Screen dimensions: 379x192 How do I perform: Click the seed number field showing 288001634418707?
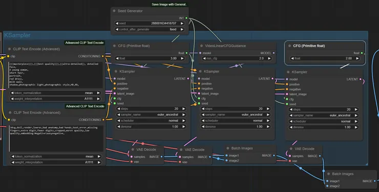tap(150, 24)
